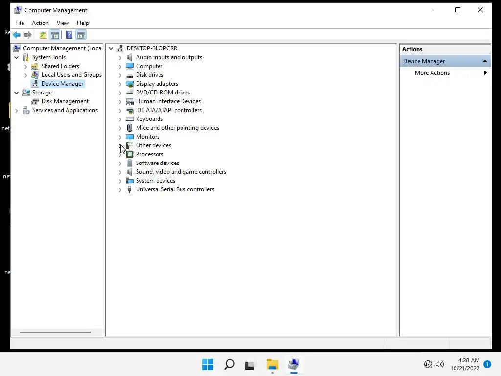Expand Universal Serial Bus controllers node

coord(120,190)
